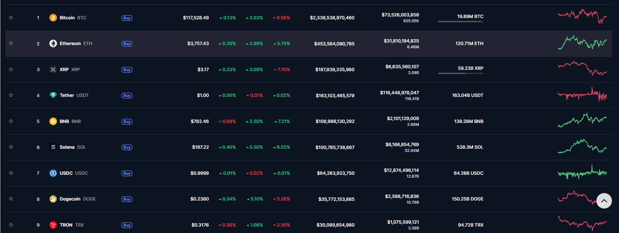This screenshot has height=233, width=619.
Task: Click Tether circulating supply 163.04B USDT
Action: coord(468,95)
